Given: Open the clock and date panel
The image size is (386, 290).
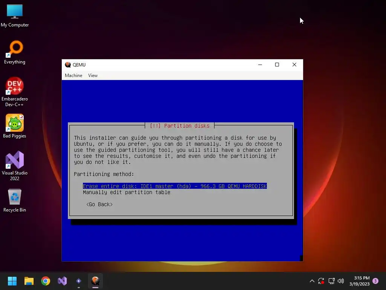Looking at the screenshot, I should (x=359, y=281).
